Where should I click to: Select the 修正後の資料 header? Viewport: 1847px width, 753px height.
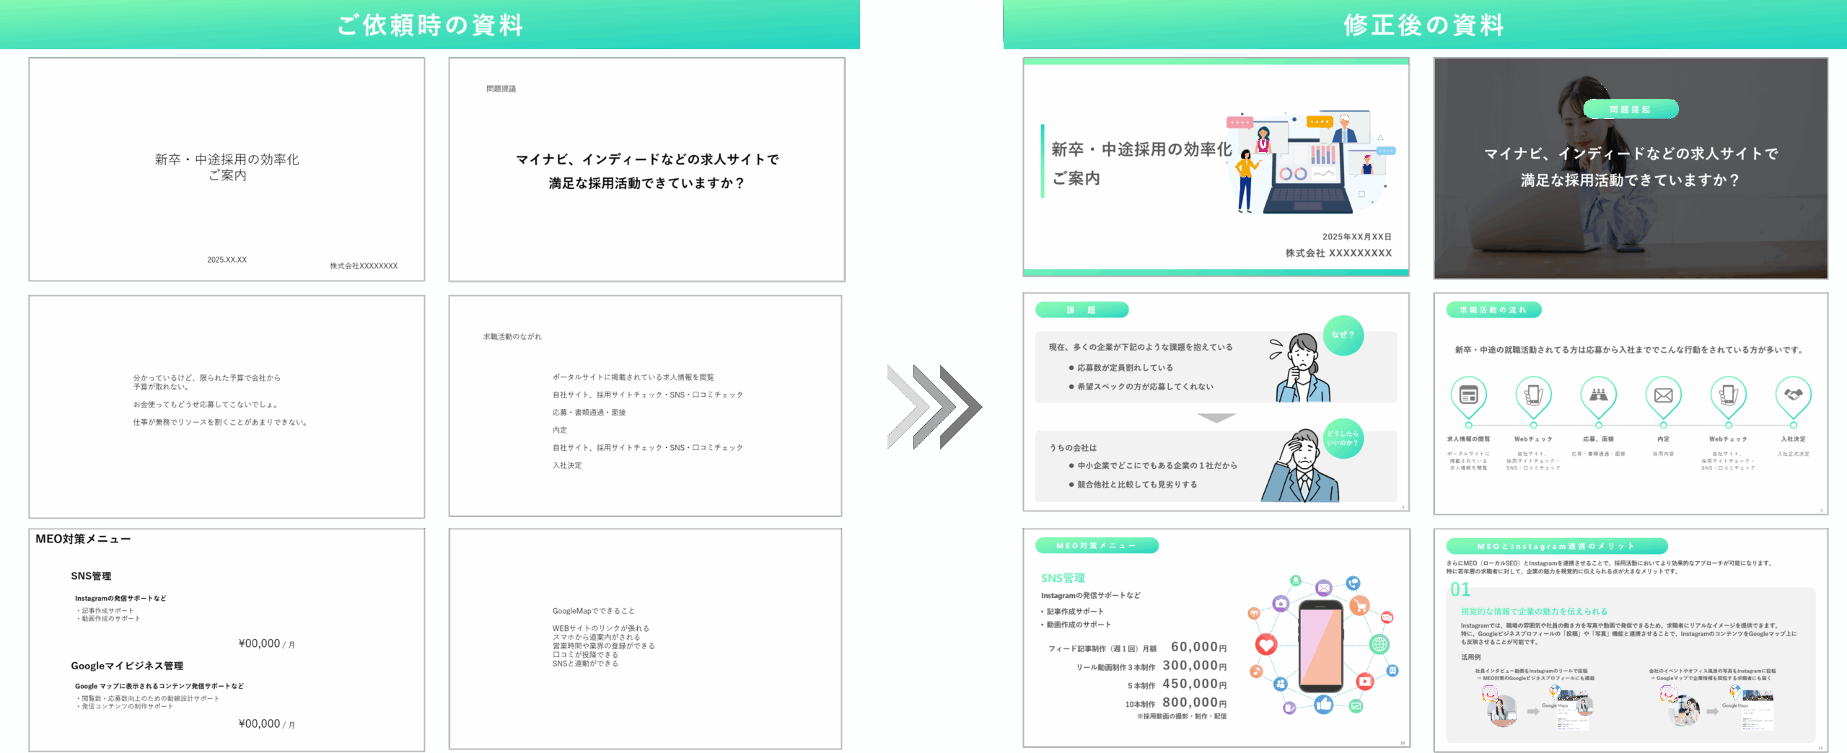(1423, 25)
